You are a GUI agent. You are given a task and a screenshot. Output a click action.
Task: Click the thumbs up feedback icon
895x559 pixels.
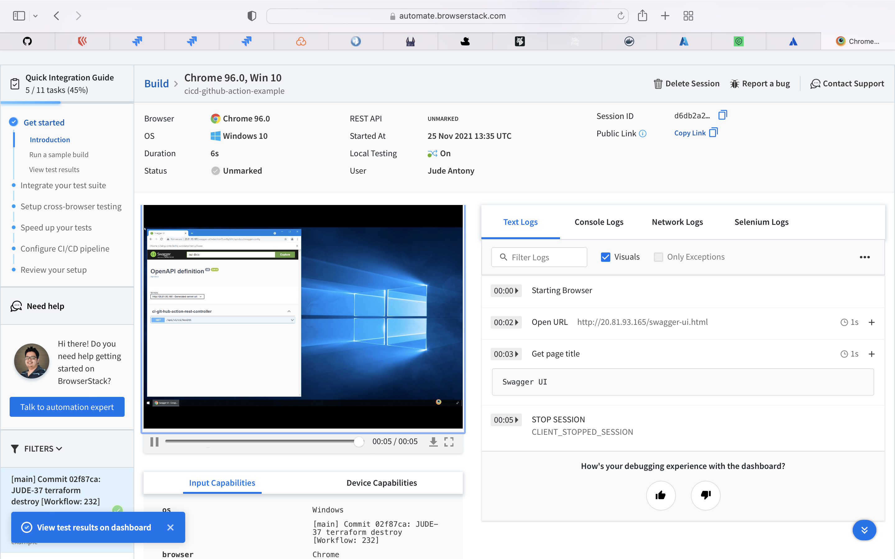(660, 495)
